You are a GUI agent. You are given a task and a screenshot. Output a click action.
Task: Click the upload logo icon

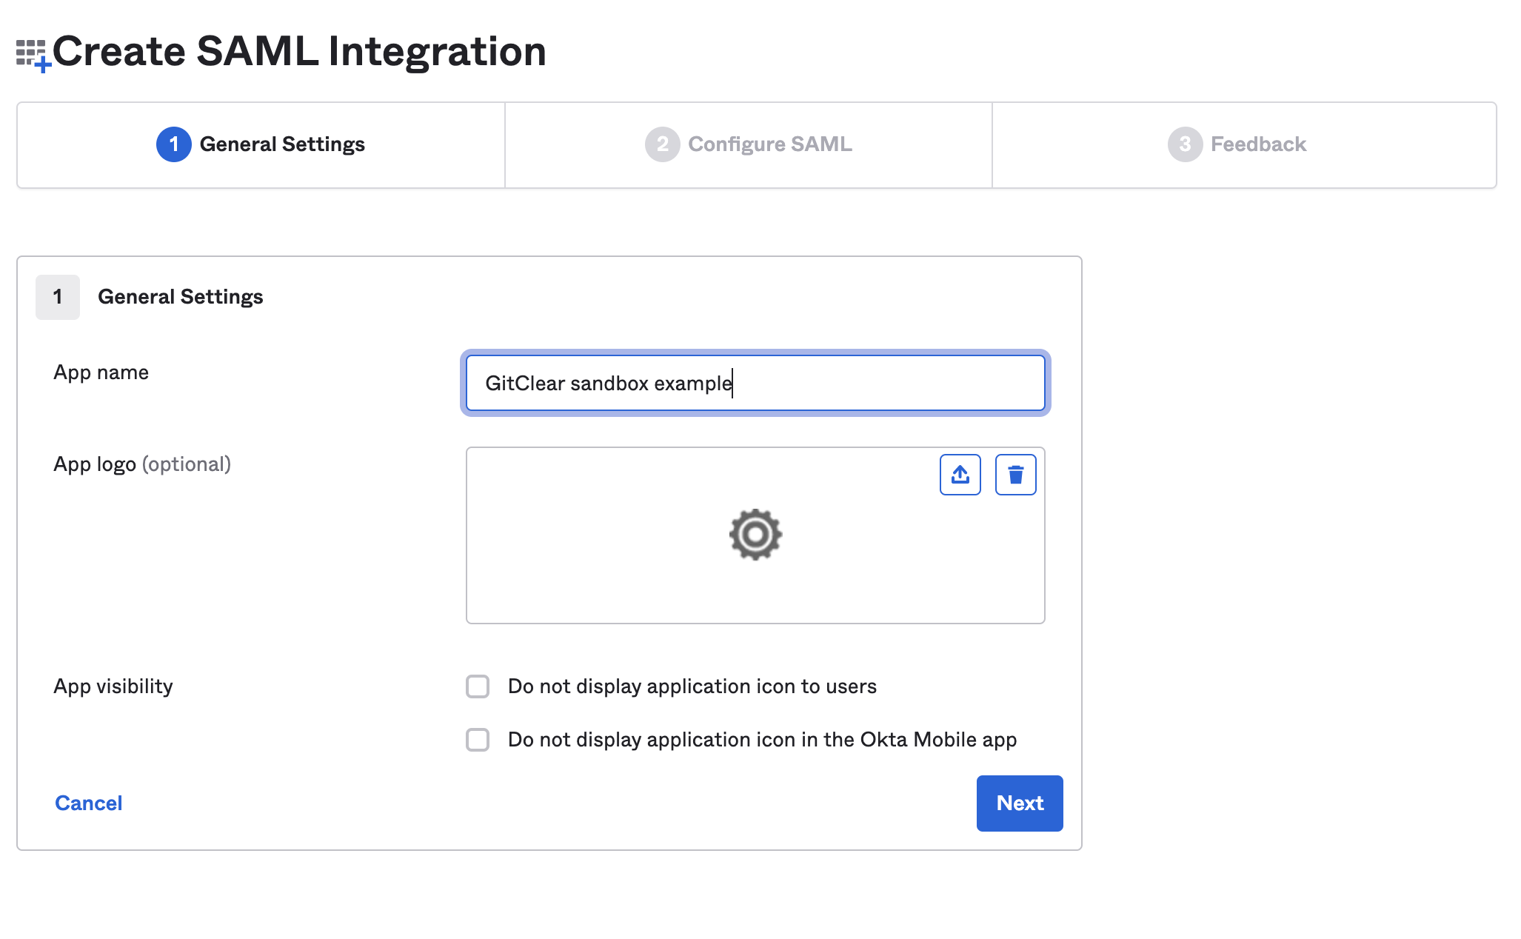pyautogui.click(x=960, y=475)
